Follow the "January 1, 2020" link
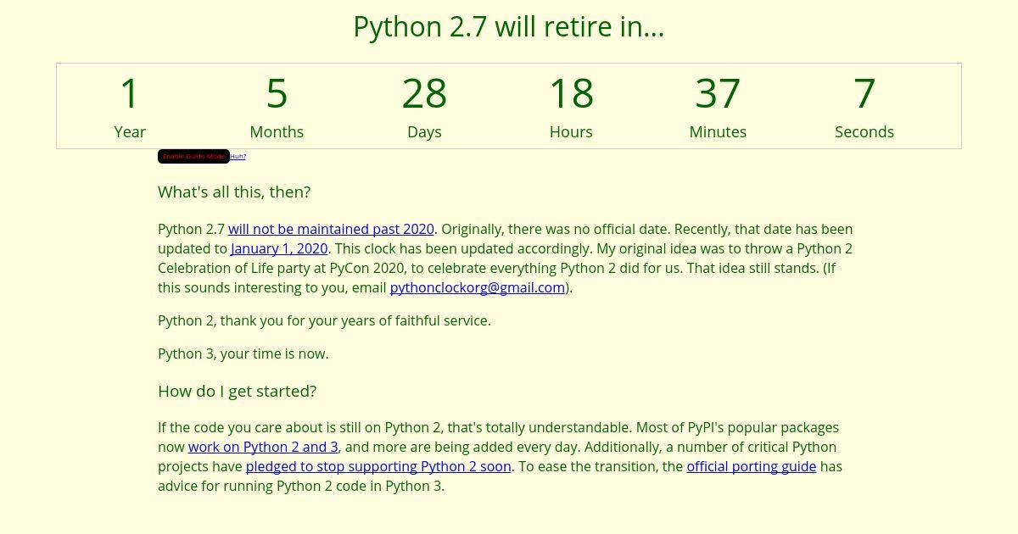Viewport: 1018px width, 534px height. click(x=279, y=248)
